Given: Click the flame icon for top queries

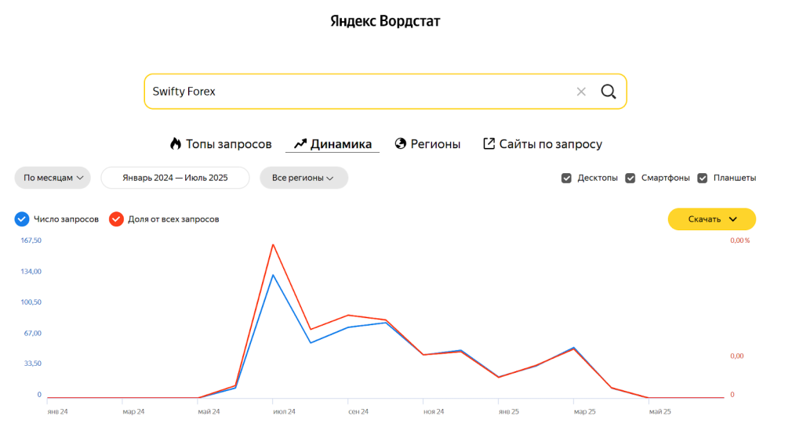Looking at the screenshot, I should (176, 143).
